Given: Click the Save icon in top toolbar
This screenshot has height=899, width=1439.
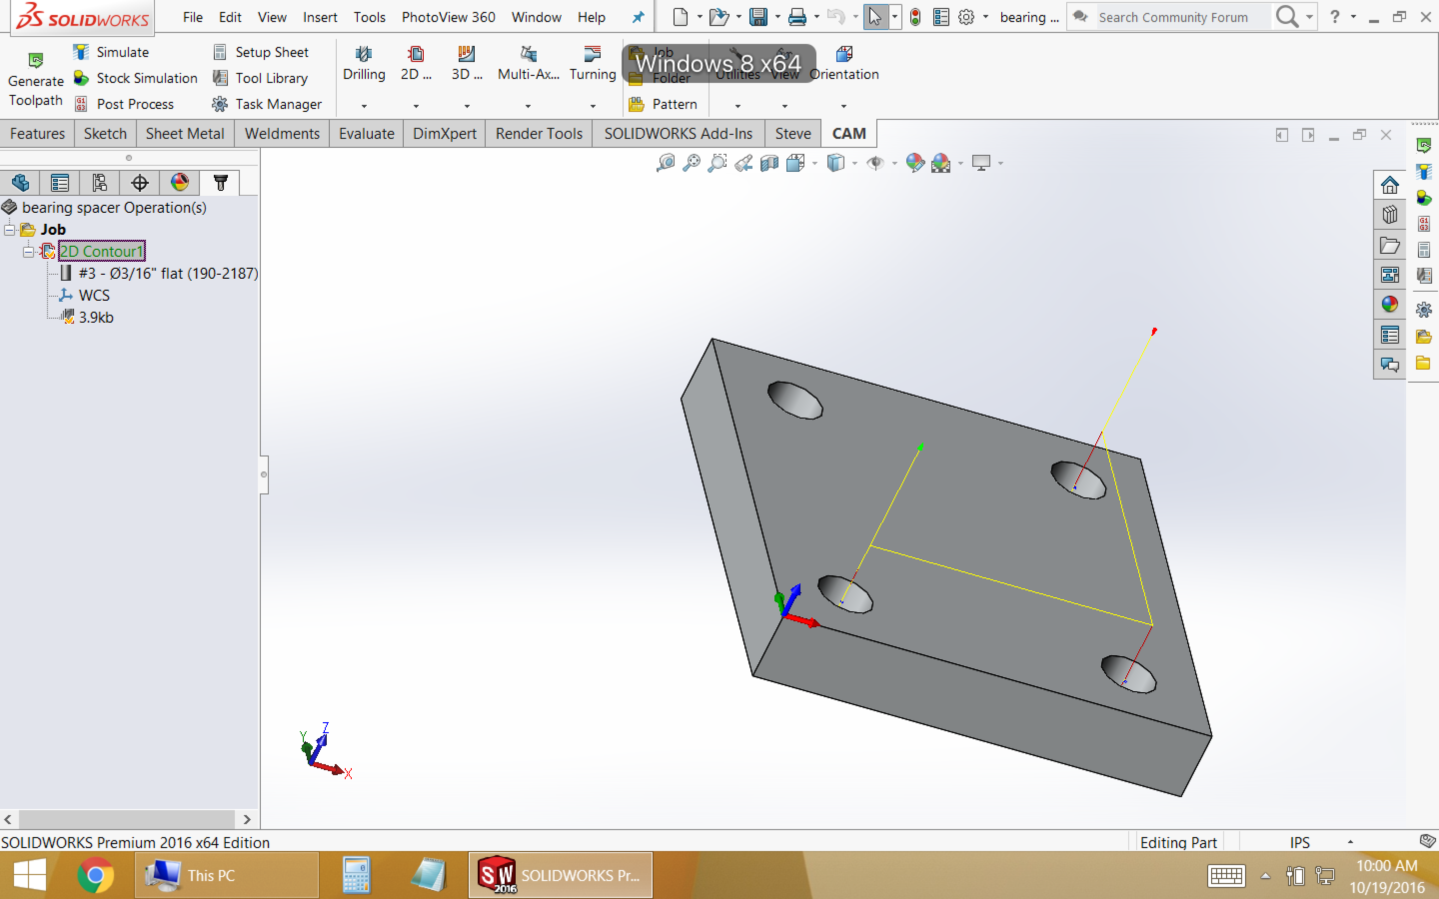Looking at the screenshot, I should [x=758, y=17].
